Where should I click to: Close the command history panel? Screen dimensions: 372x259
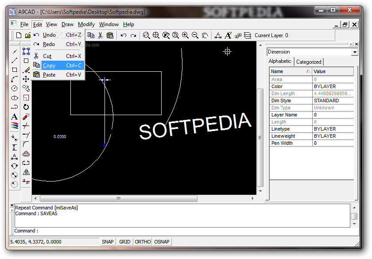(x=12, y=205)
